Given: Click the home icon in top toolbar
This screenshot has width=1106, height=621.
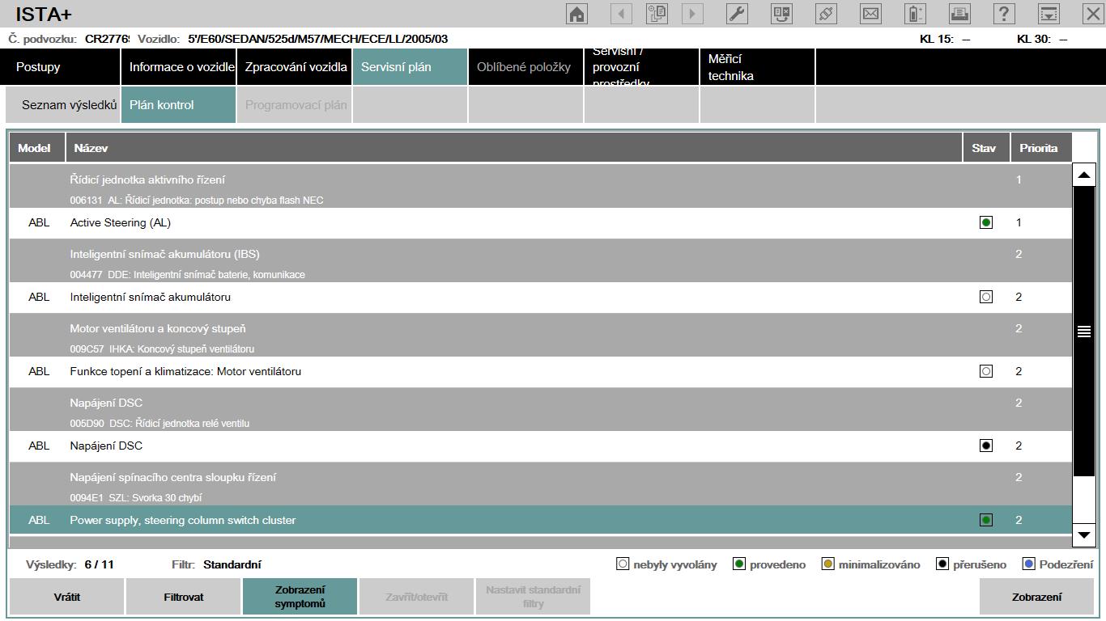Looking at the screenshot, I should tap(576, 14).
